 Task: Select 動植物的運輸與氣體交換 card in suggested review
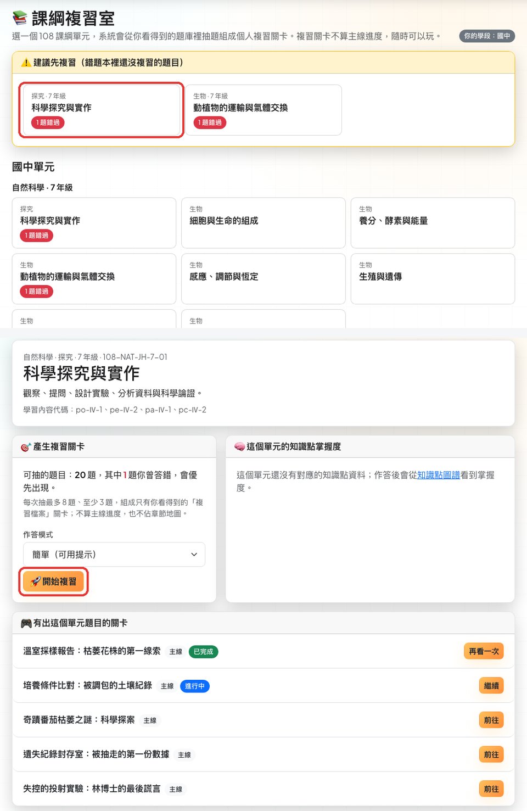tap(263, 110)
